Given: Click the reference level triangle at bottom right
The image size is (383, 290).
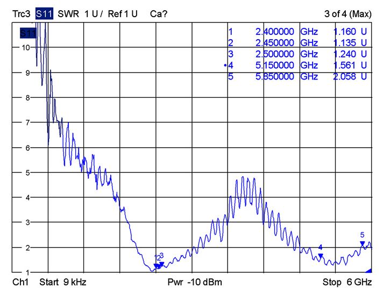Looking at the screenshot, I should tap(368, 271).
